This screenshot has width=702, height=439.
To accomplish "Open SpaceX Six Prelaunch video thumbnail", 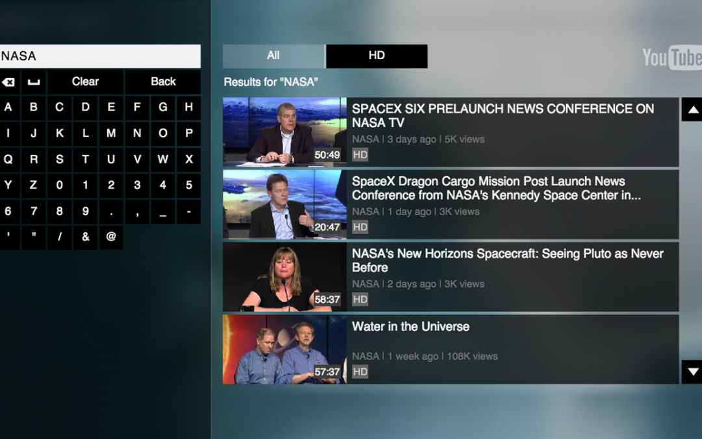I will click(x=285, y=132).
